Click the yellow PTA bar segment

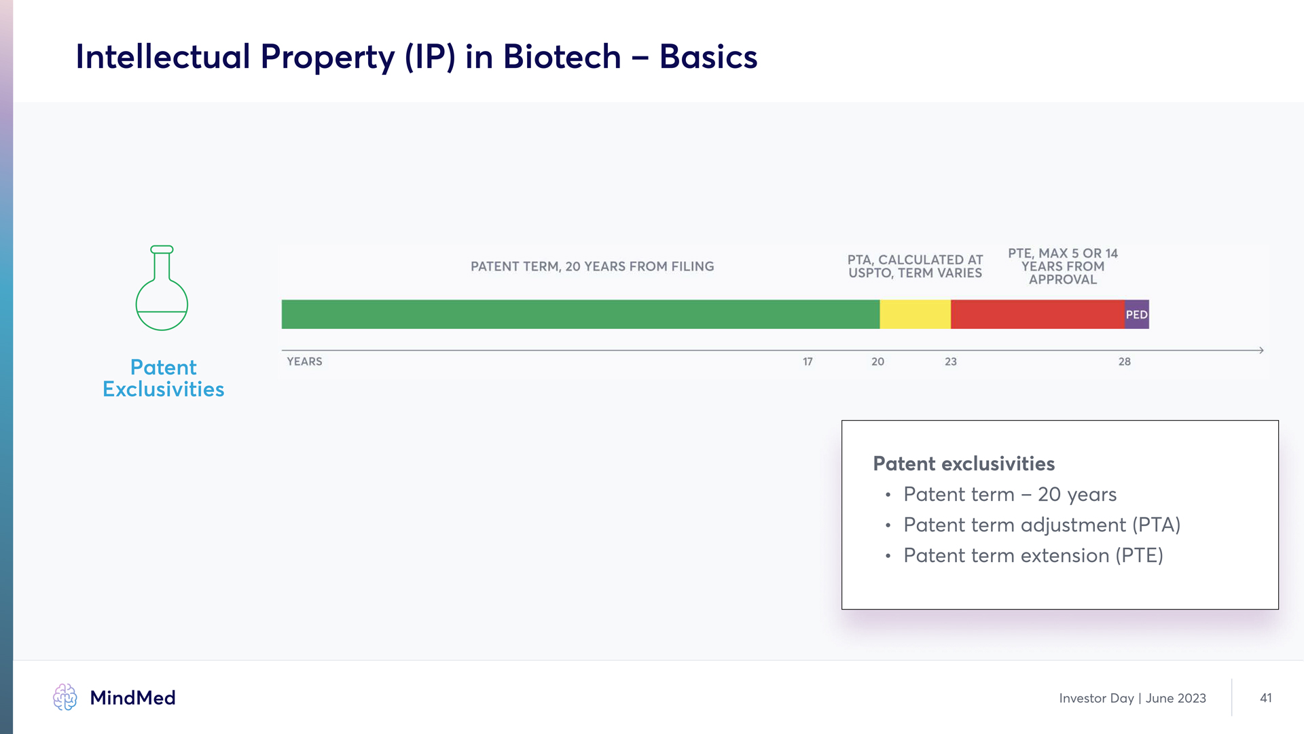915,315
